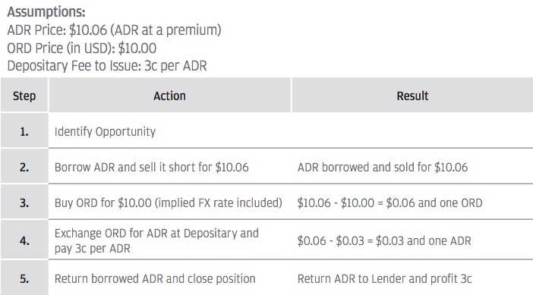Click the Step column header
Viewport: 533px width, 295px height.
tap(24, 96)
